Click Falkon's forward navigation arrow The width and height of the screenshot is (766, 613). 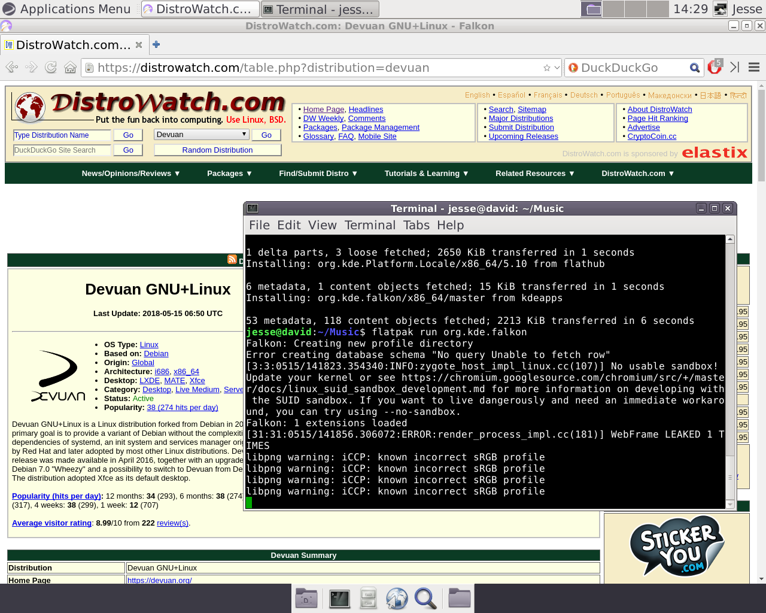coord(31,68)
